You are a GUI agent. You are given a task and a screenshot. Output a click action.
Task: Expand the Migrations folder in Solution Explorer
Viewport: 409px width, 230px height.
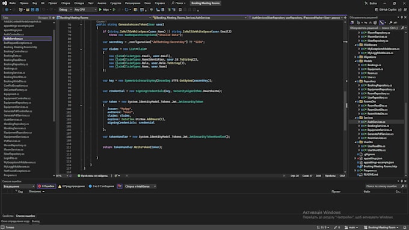click(355, 57)
